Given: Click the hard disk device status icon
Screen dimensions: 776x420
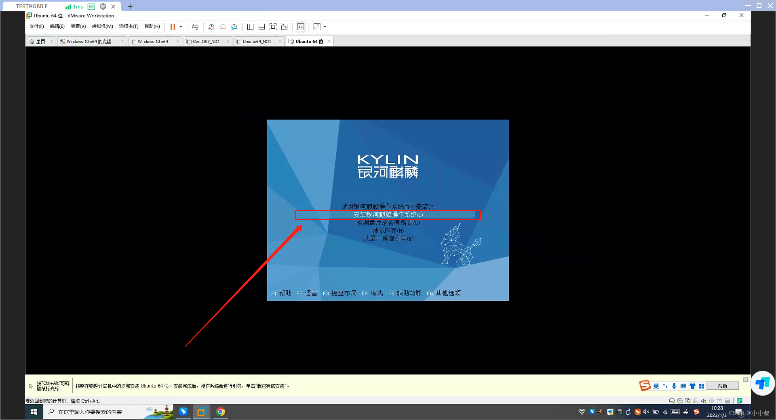Looking at the screenshot, I should click(x=672, y=401).
